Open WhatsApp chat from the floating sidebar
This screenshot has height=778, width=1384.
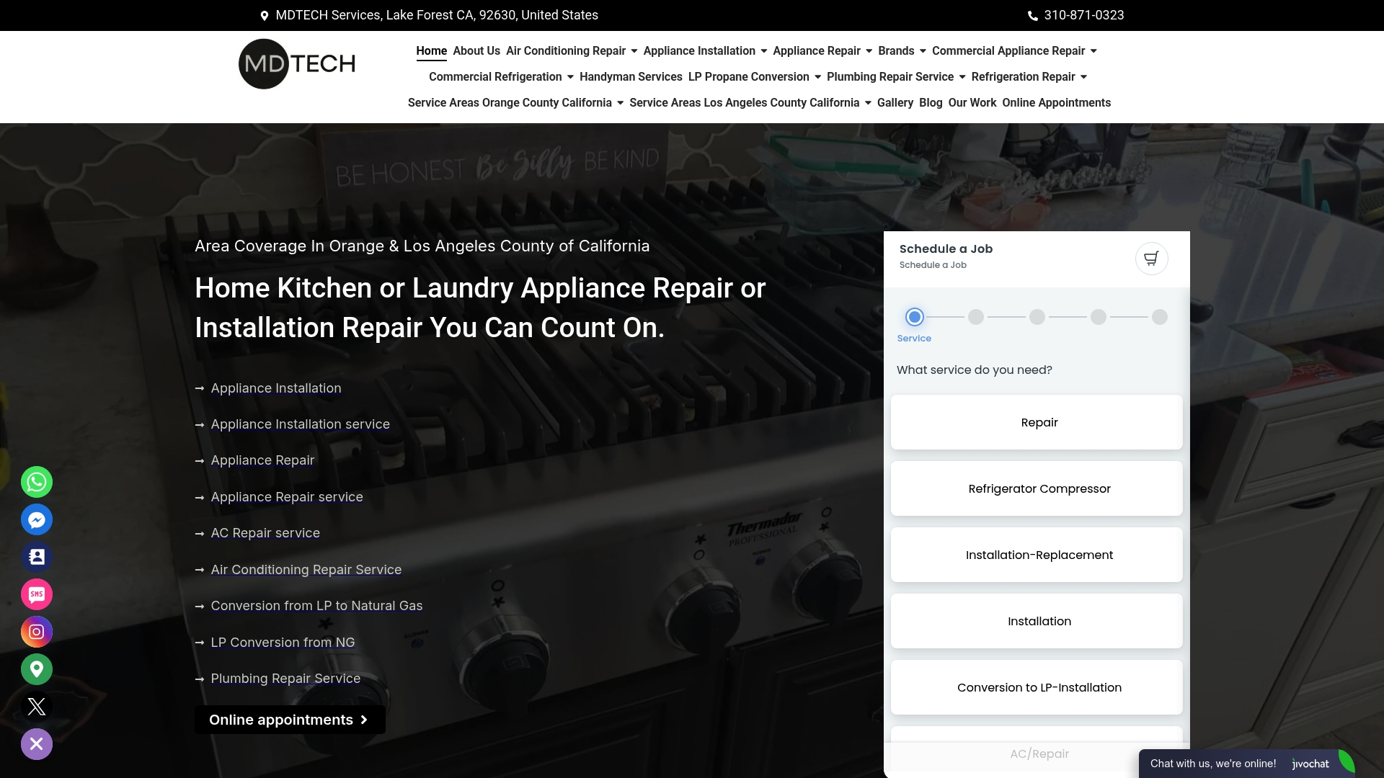[x=36, y=482]
